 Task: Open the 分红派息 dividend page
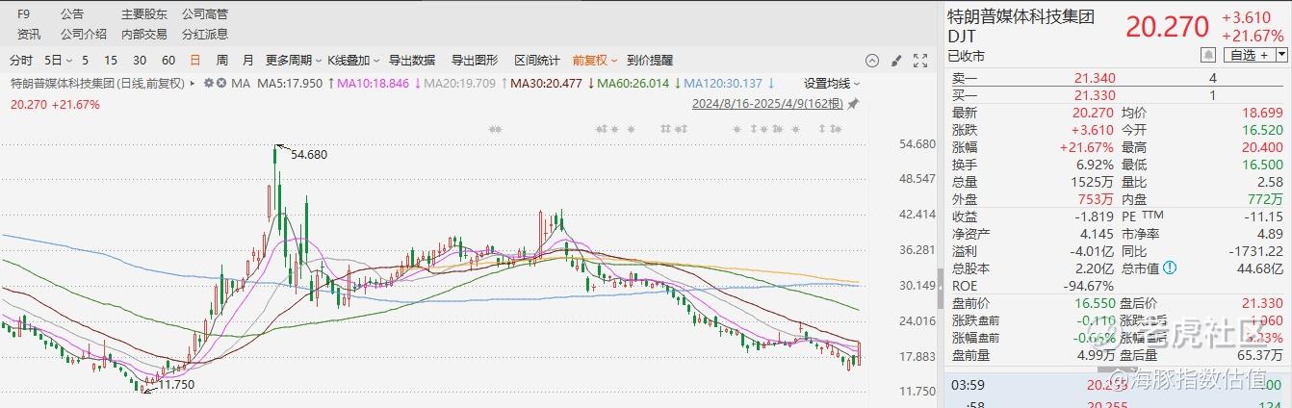click(x=205, y=34)
